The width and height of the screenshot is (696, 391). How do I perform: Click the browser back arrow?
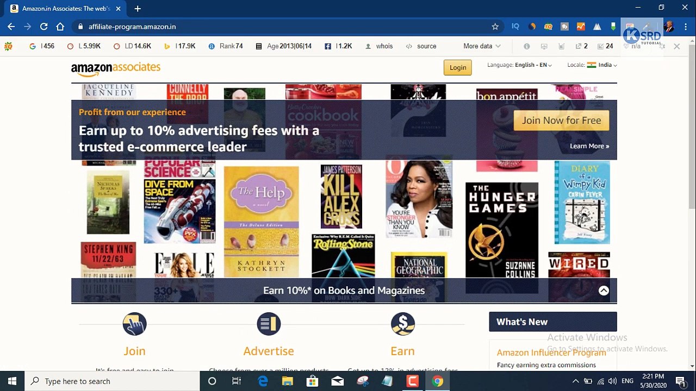(x=11, y=27)
